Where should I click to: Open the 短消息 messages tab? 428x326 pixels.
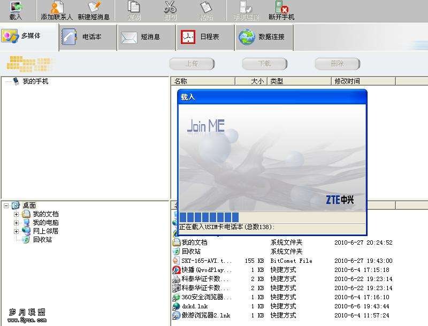(x=146, y=37)
